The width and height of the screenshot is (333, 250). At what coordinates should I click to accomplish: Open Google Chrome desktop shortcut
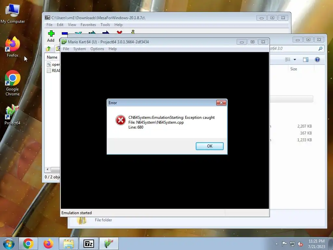click(13, 83)
